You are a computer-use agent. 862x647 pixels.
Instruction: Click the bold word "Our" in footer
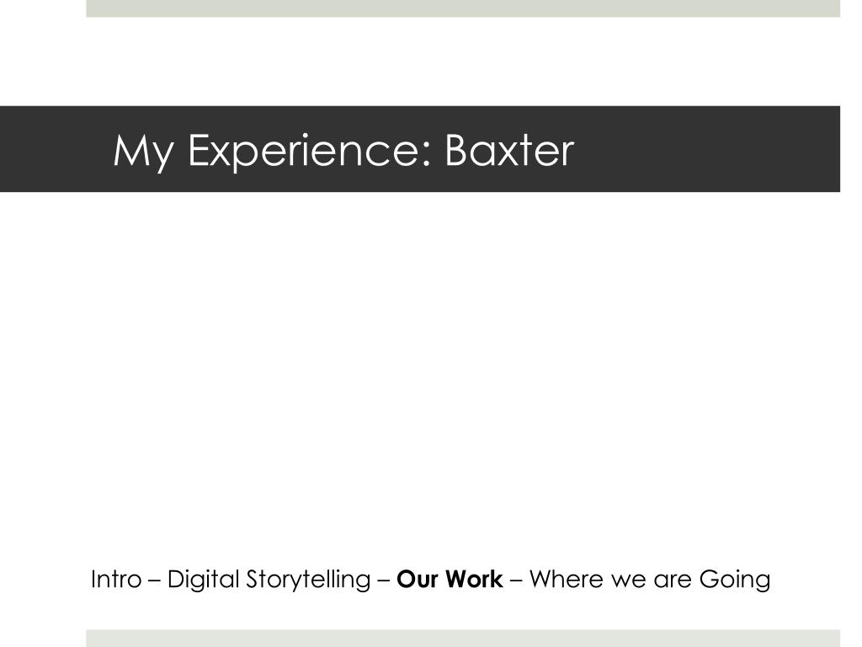click(x=418, y=580)
